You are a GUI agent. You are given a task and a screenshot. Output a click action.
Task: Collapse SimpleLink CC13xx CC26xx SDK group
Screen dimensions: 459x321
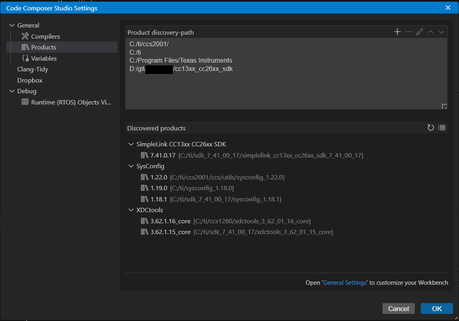tap(131, 144)
